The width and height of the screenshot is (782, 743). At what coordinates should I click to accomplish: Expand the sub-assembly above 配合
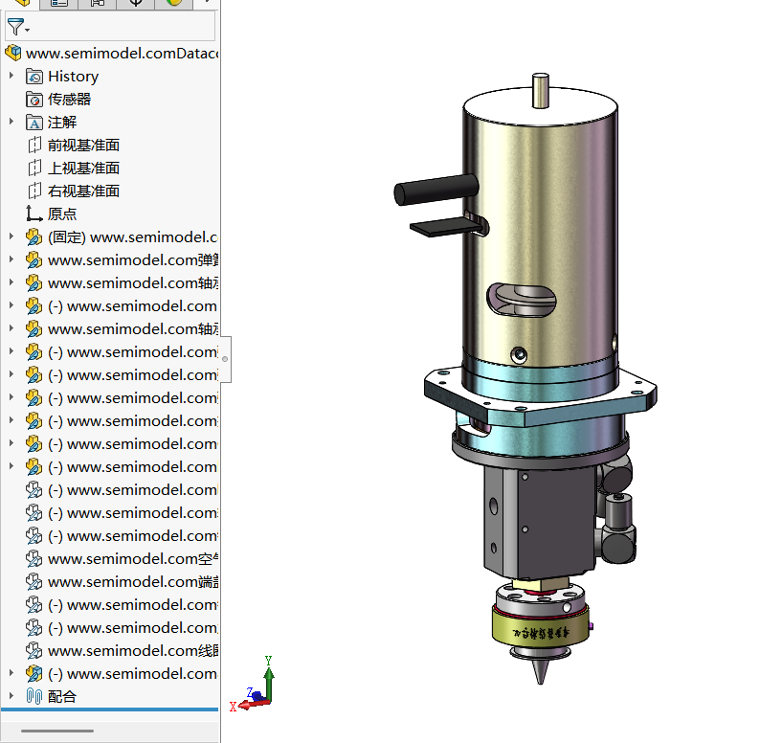pos(11,673)
